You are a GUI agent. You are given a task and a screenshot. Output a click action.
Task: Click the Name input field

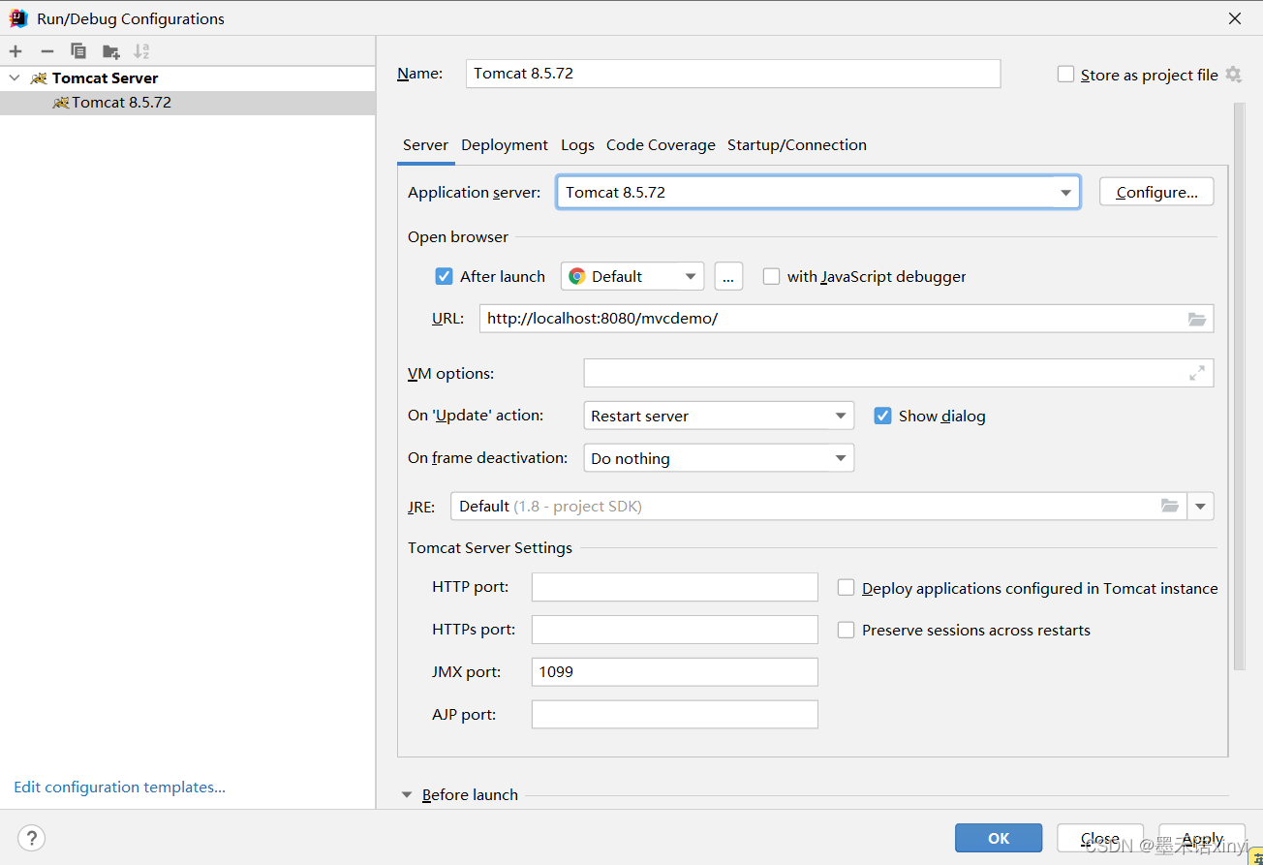(733, 74)
